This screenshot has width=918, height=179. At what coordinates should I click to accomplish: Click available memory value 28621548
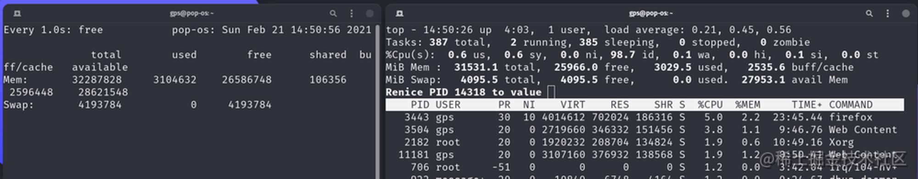click(x=103, y=92)
